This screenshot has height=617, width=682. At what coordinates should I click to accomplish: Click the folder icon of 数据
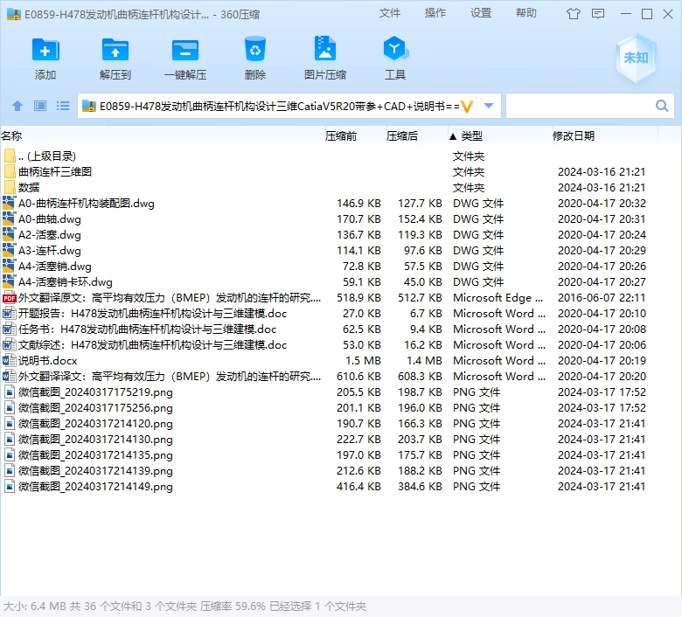(10, 187)
